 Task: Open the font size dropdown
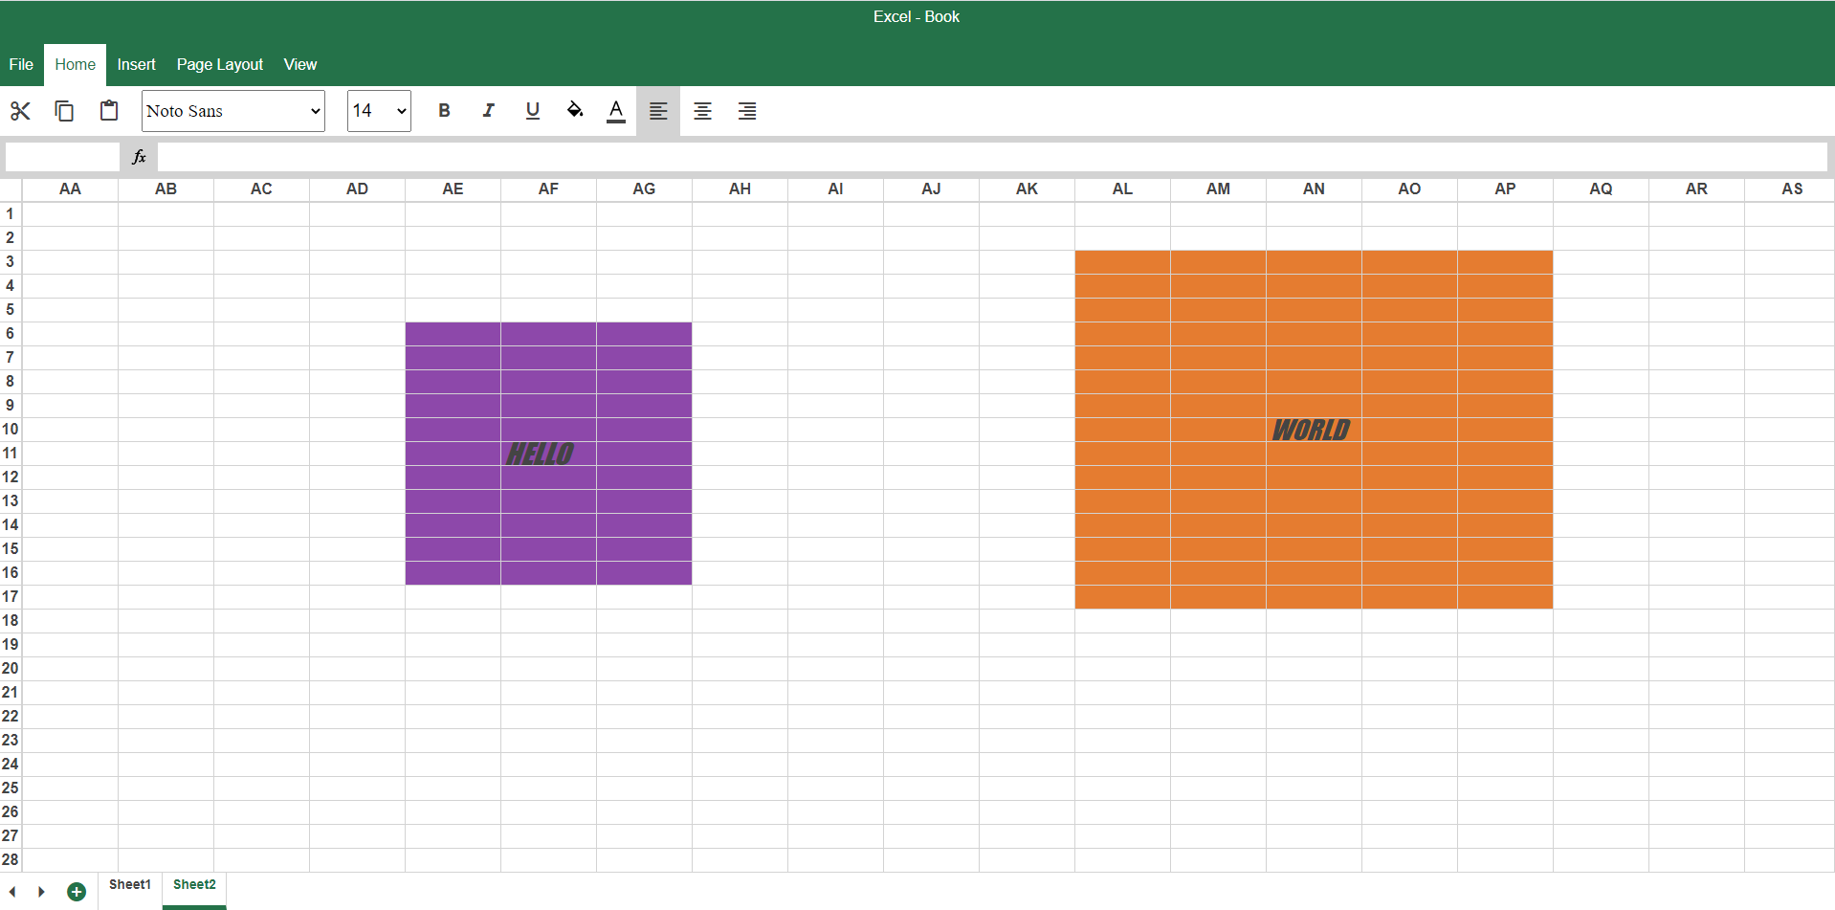point(379,111)
